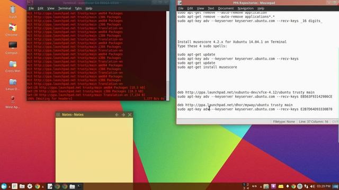Go to previous note with the left arrow
Image resolution: width=339 pixels, height=190 pixels.
tap(117, 115)
